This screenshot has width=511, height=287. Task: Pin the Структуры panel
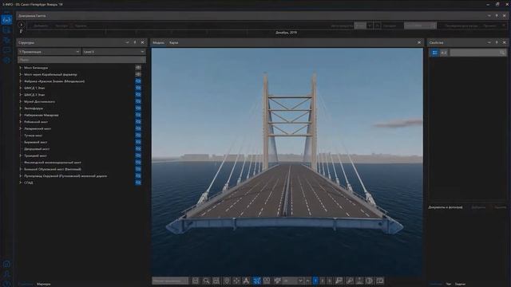coord(135,42)
